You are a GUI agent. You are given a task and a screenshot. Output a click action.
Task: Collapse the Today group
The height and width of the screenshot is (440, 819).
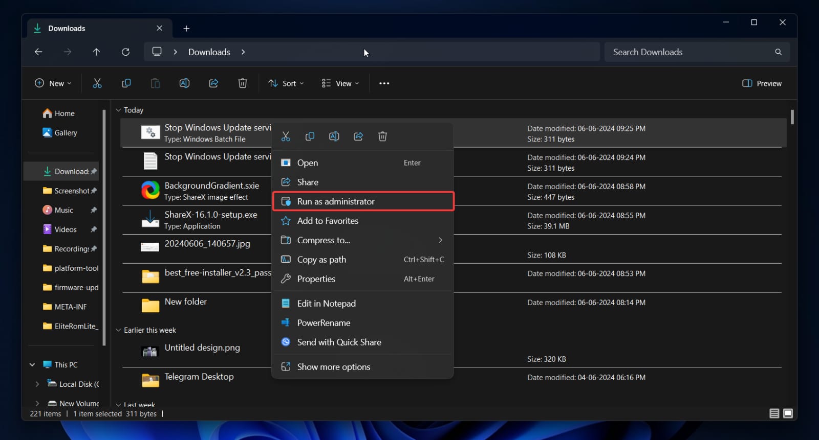(x=118, y=110)
